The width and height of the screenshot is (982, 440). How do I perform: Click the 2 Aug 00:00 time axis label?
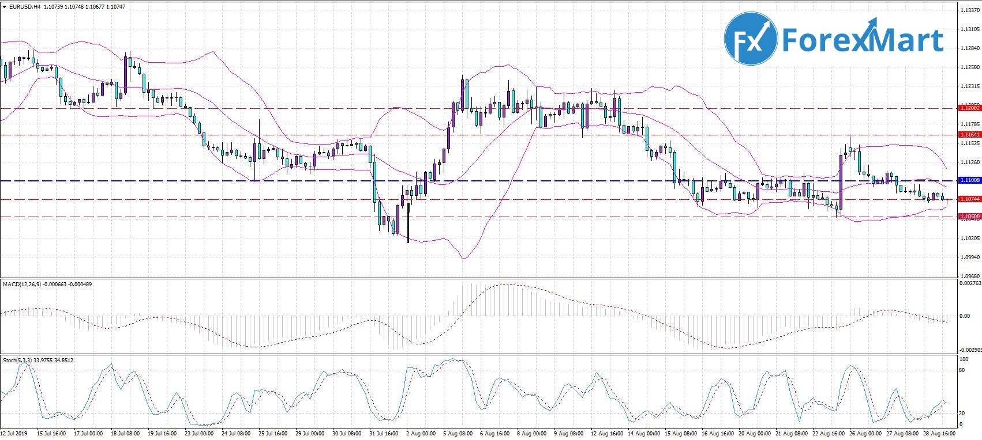coord(420,434)
